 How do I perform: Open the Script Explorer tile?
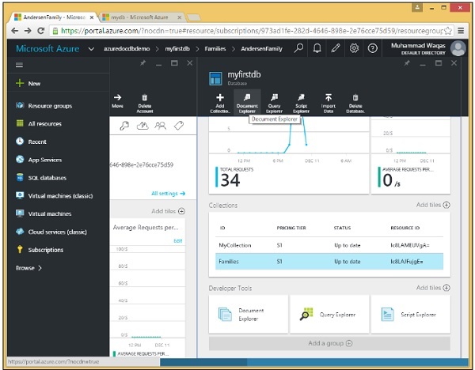click(x=411, y=315)
